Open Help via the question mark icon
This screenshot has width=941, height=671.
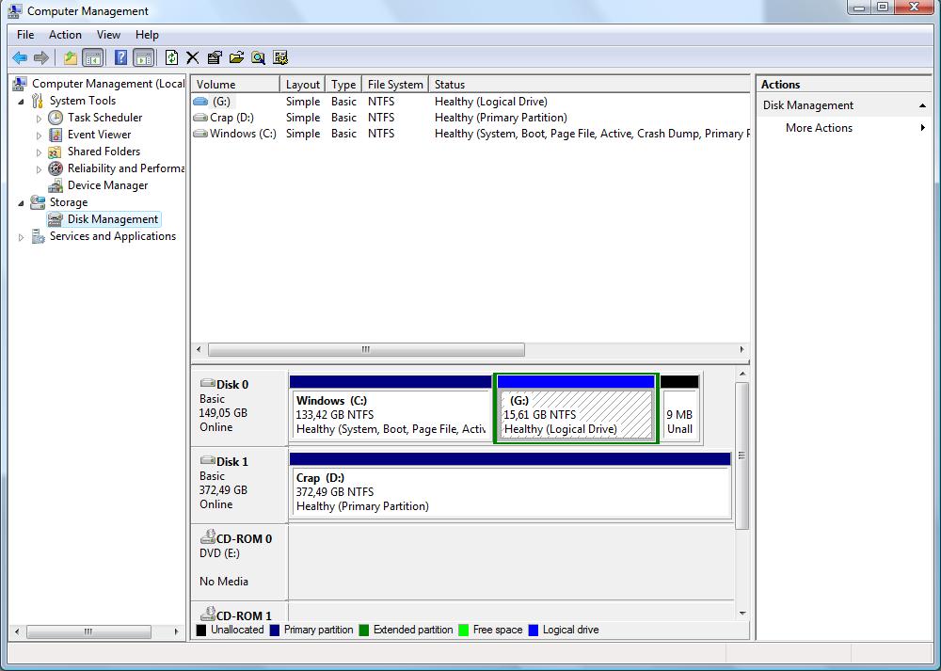[x=120, y=58]
